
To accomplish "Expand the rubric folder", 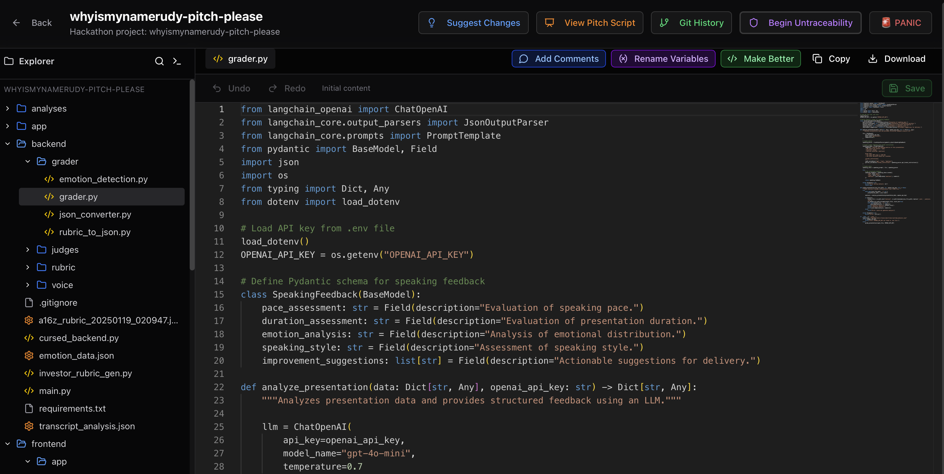I will point(28,267).
